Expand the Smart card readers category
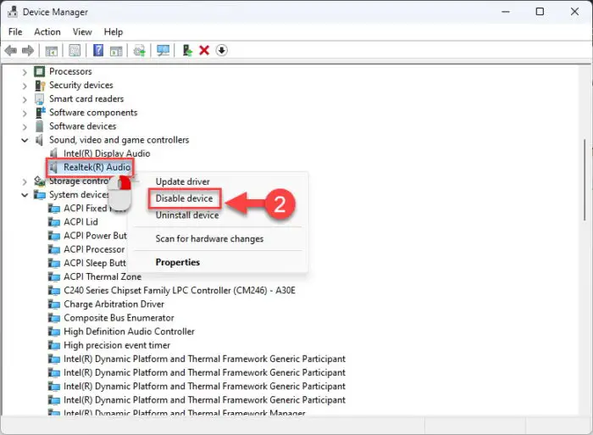This screenshot has width=593, height=435. (x=25, y=99)
